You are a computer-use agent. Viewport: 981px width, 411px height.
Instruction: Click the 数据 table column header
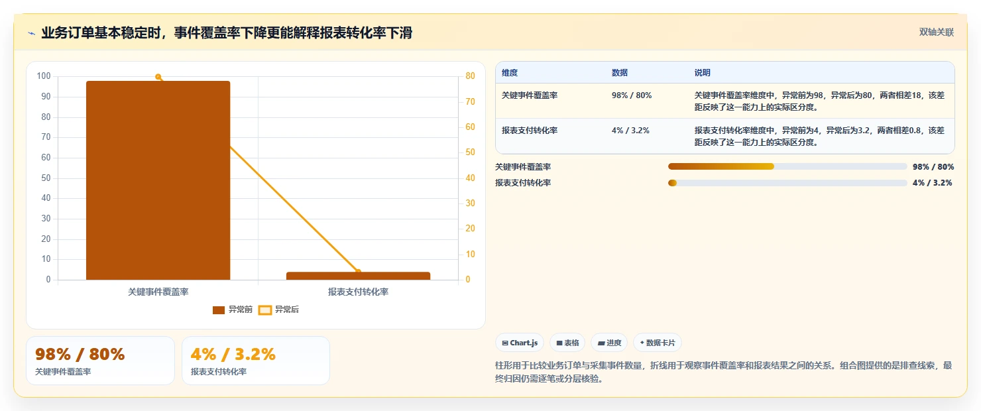(620, 73)
